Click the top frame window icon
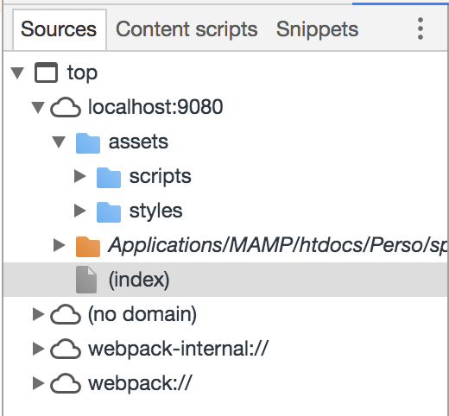Screen dimensions: 449x416 pyautogui.click(x=46, y=72)
